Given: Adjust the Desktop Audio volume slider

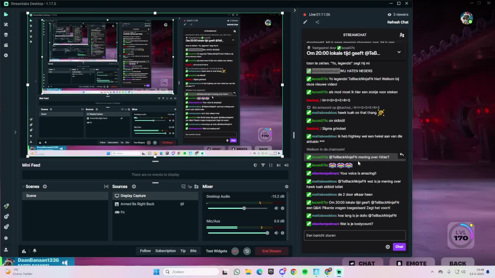Looking at the screenshot, I should pyautogui.click(x=237, y=208).
